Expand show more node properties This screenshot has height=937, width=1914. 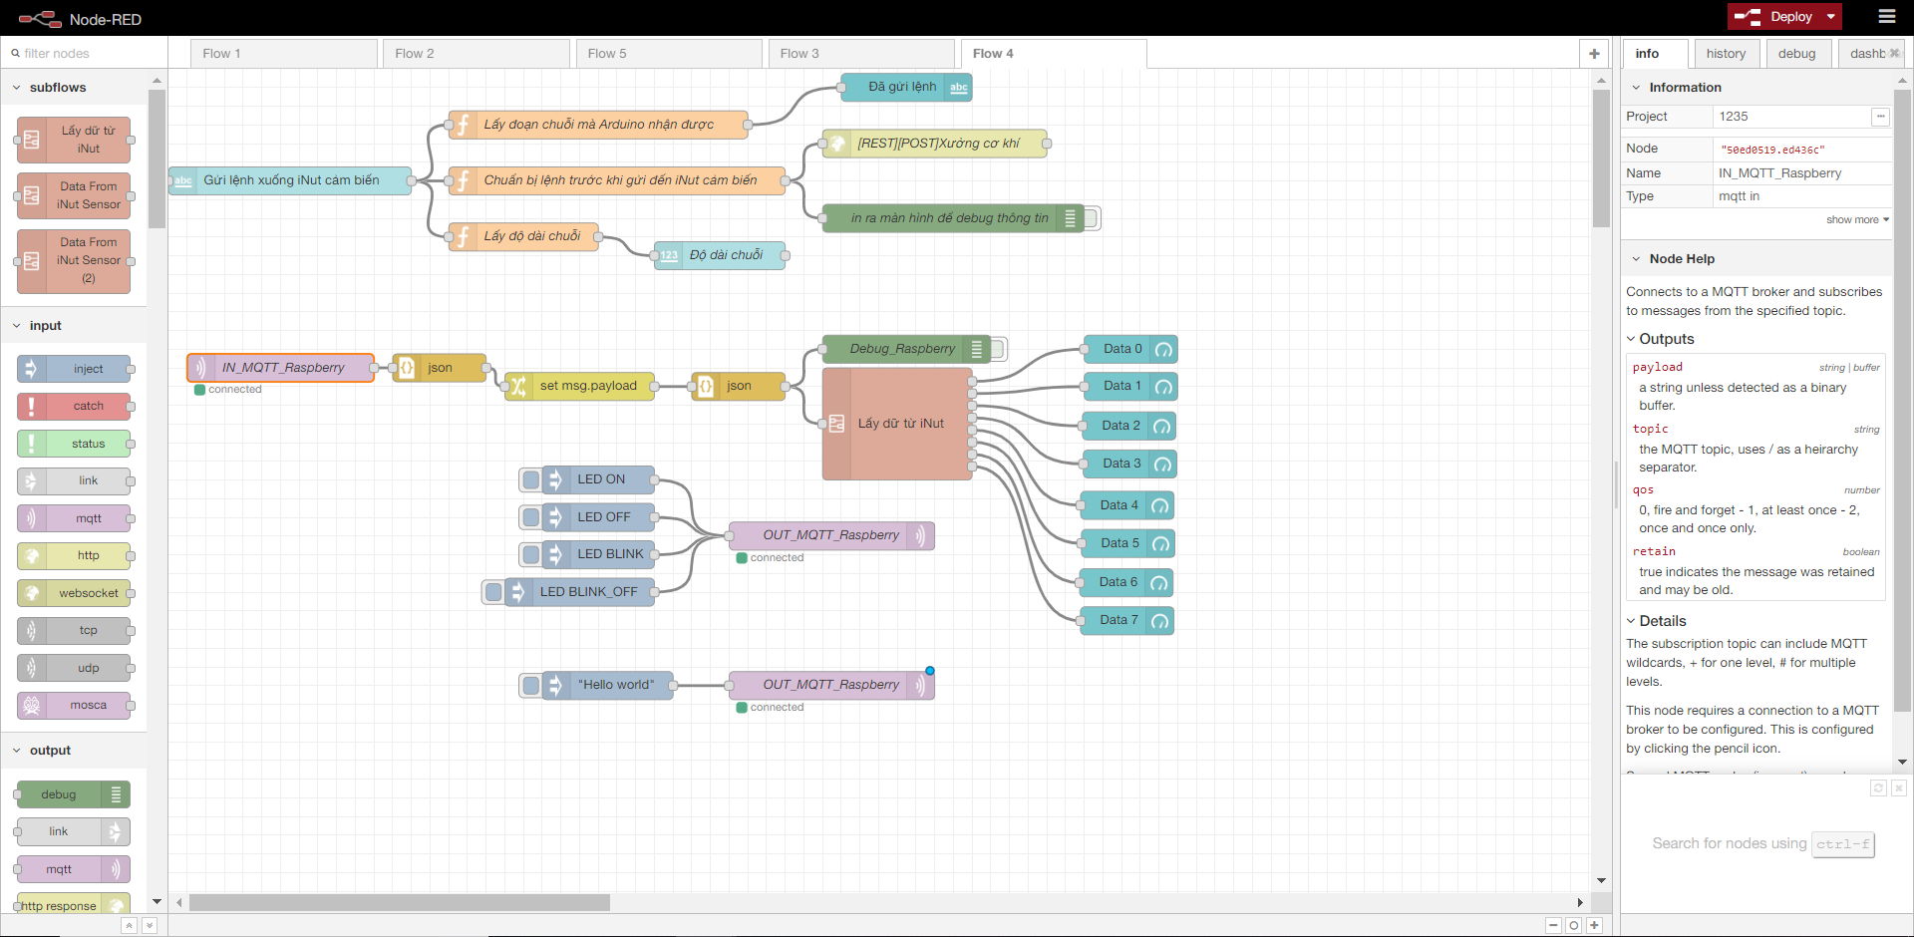1856,219
